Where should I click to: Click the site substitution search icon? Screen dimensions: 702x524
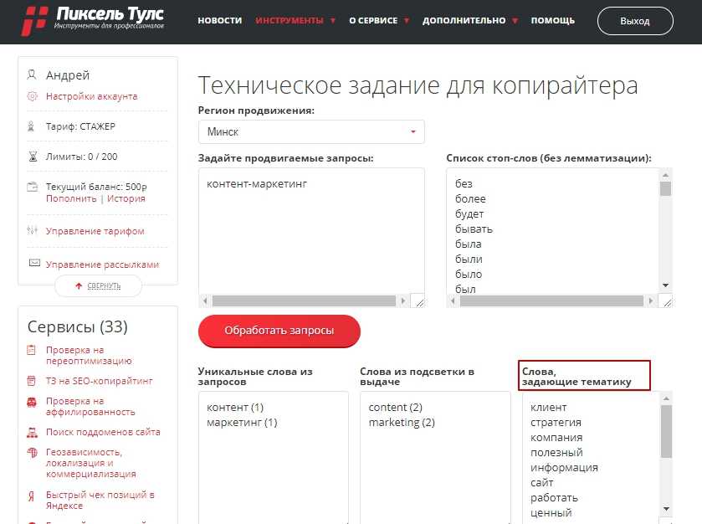coord(32,433)
